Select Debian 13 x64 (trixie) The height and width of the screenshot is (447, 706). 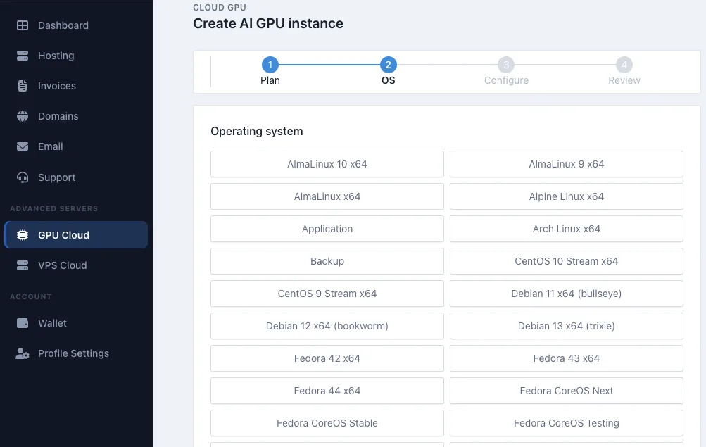coord(567,326)
